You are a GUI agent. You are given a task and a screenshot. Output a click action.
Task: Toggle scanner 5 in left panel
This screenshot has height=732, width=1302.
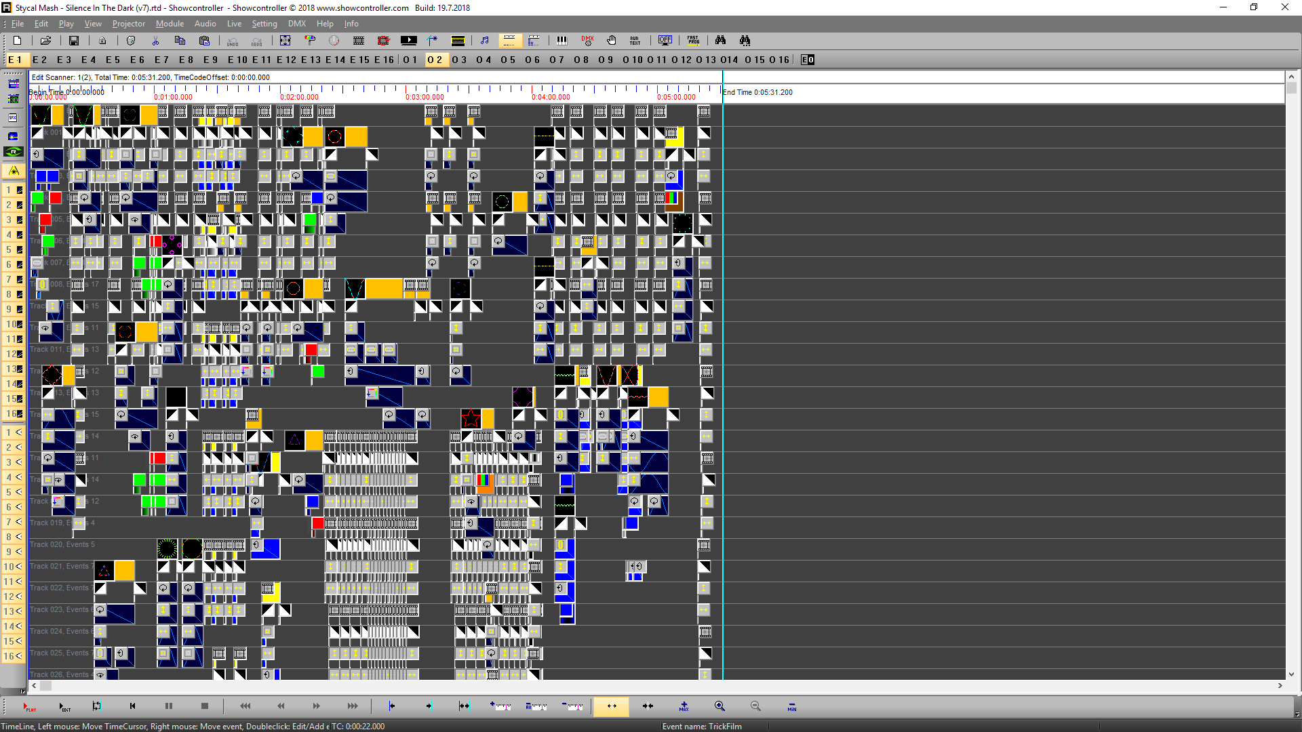coord(14,249)
